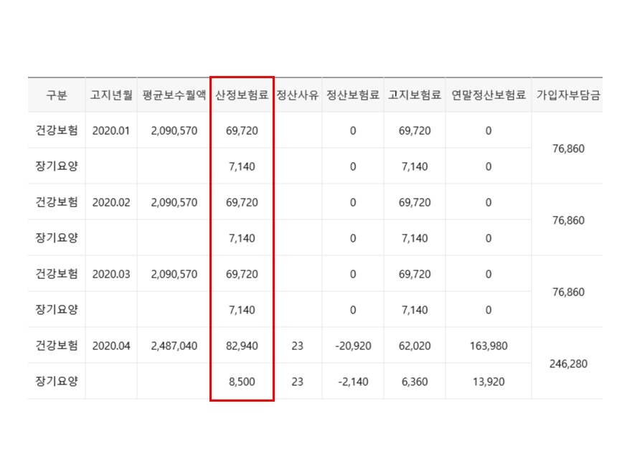Click the 정산보험료 column header
The image size is (632, 454).
tap(353, 95)
